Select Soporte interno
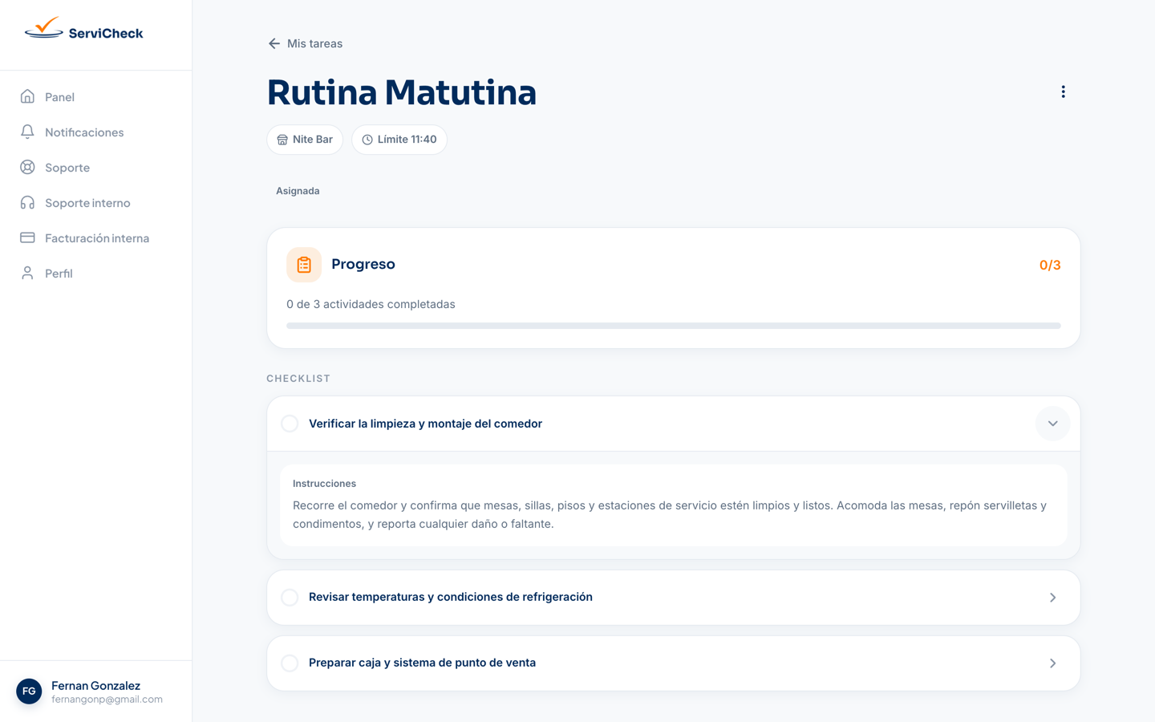Viewport: 1155px width, 722px height. [x=95, y=202]
